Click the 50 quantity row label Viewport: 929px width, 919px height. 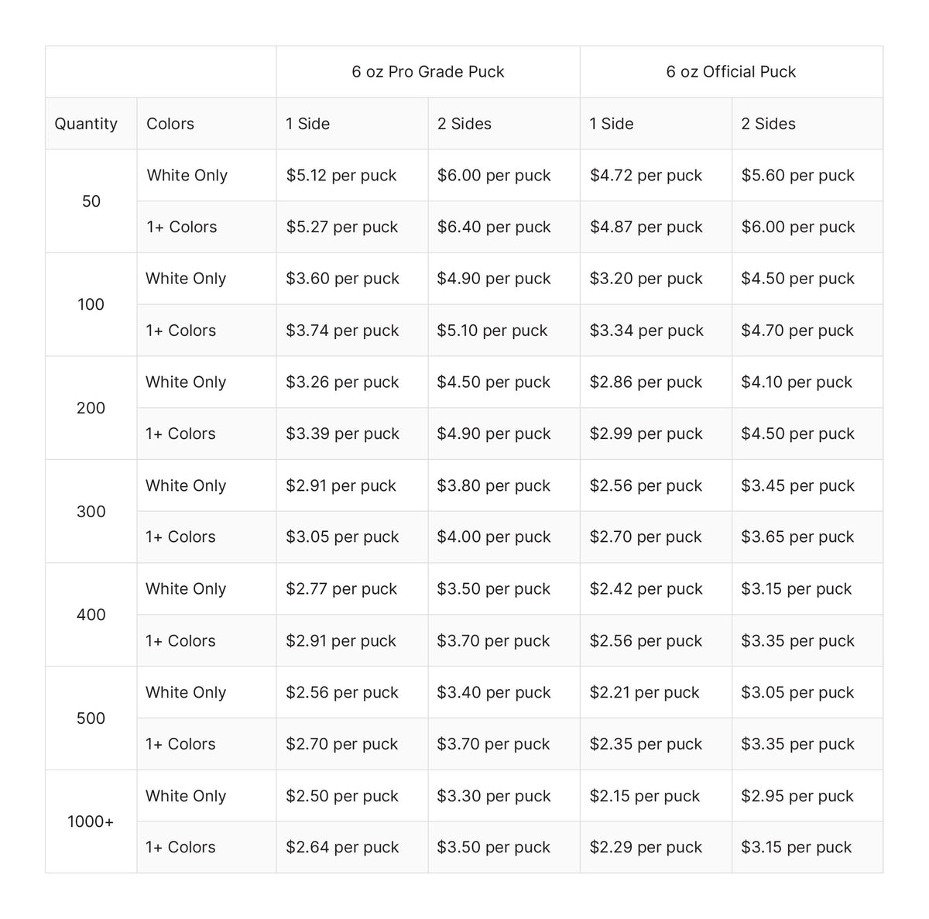(91, 201)
